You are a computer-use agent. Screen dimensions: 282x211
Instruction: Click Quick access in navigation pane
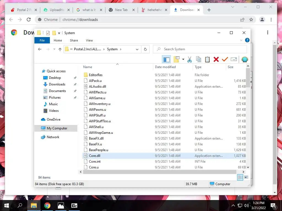56,71
